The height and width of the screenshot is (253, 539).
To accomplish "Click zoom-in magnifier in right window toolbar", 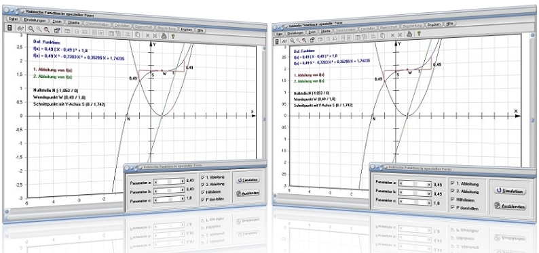I will coord(293,41).
